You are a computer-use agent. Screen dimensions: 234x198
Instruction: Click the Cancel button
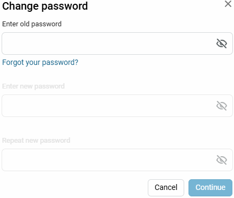[166, 188]
